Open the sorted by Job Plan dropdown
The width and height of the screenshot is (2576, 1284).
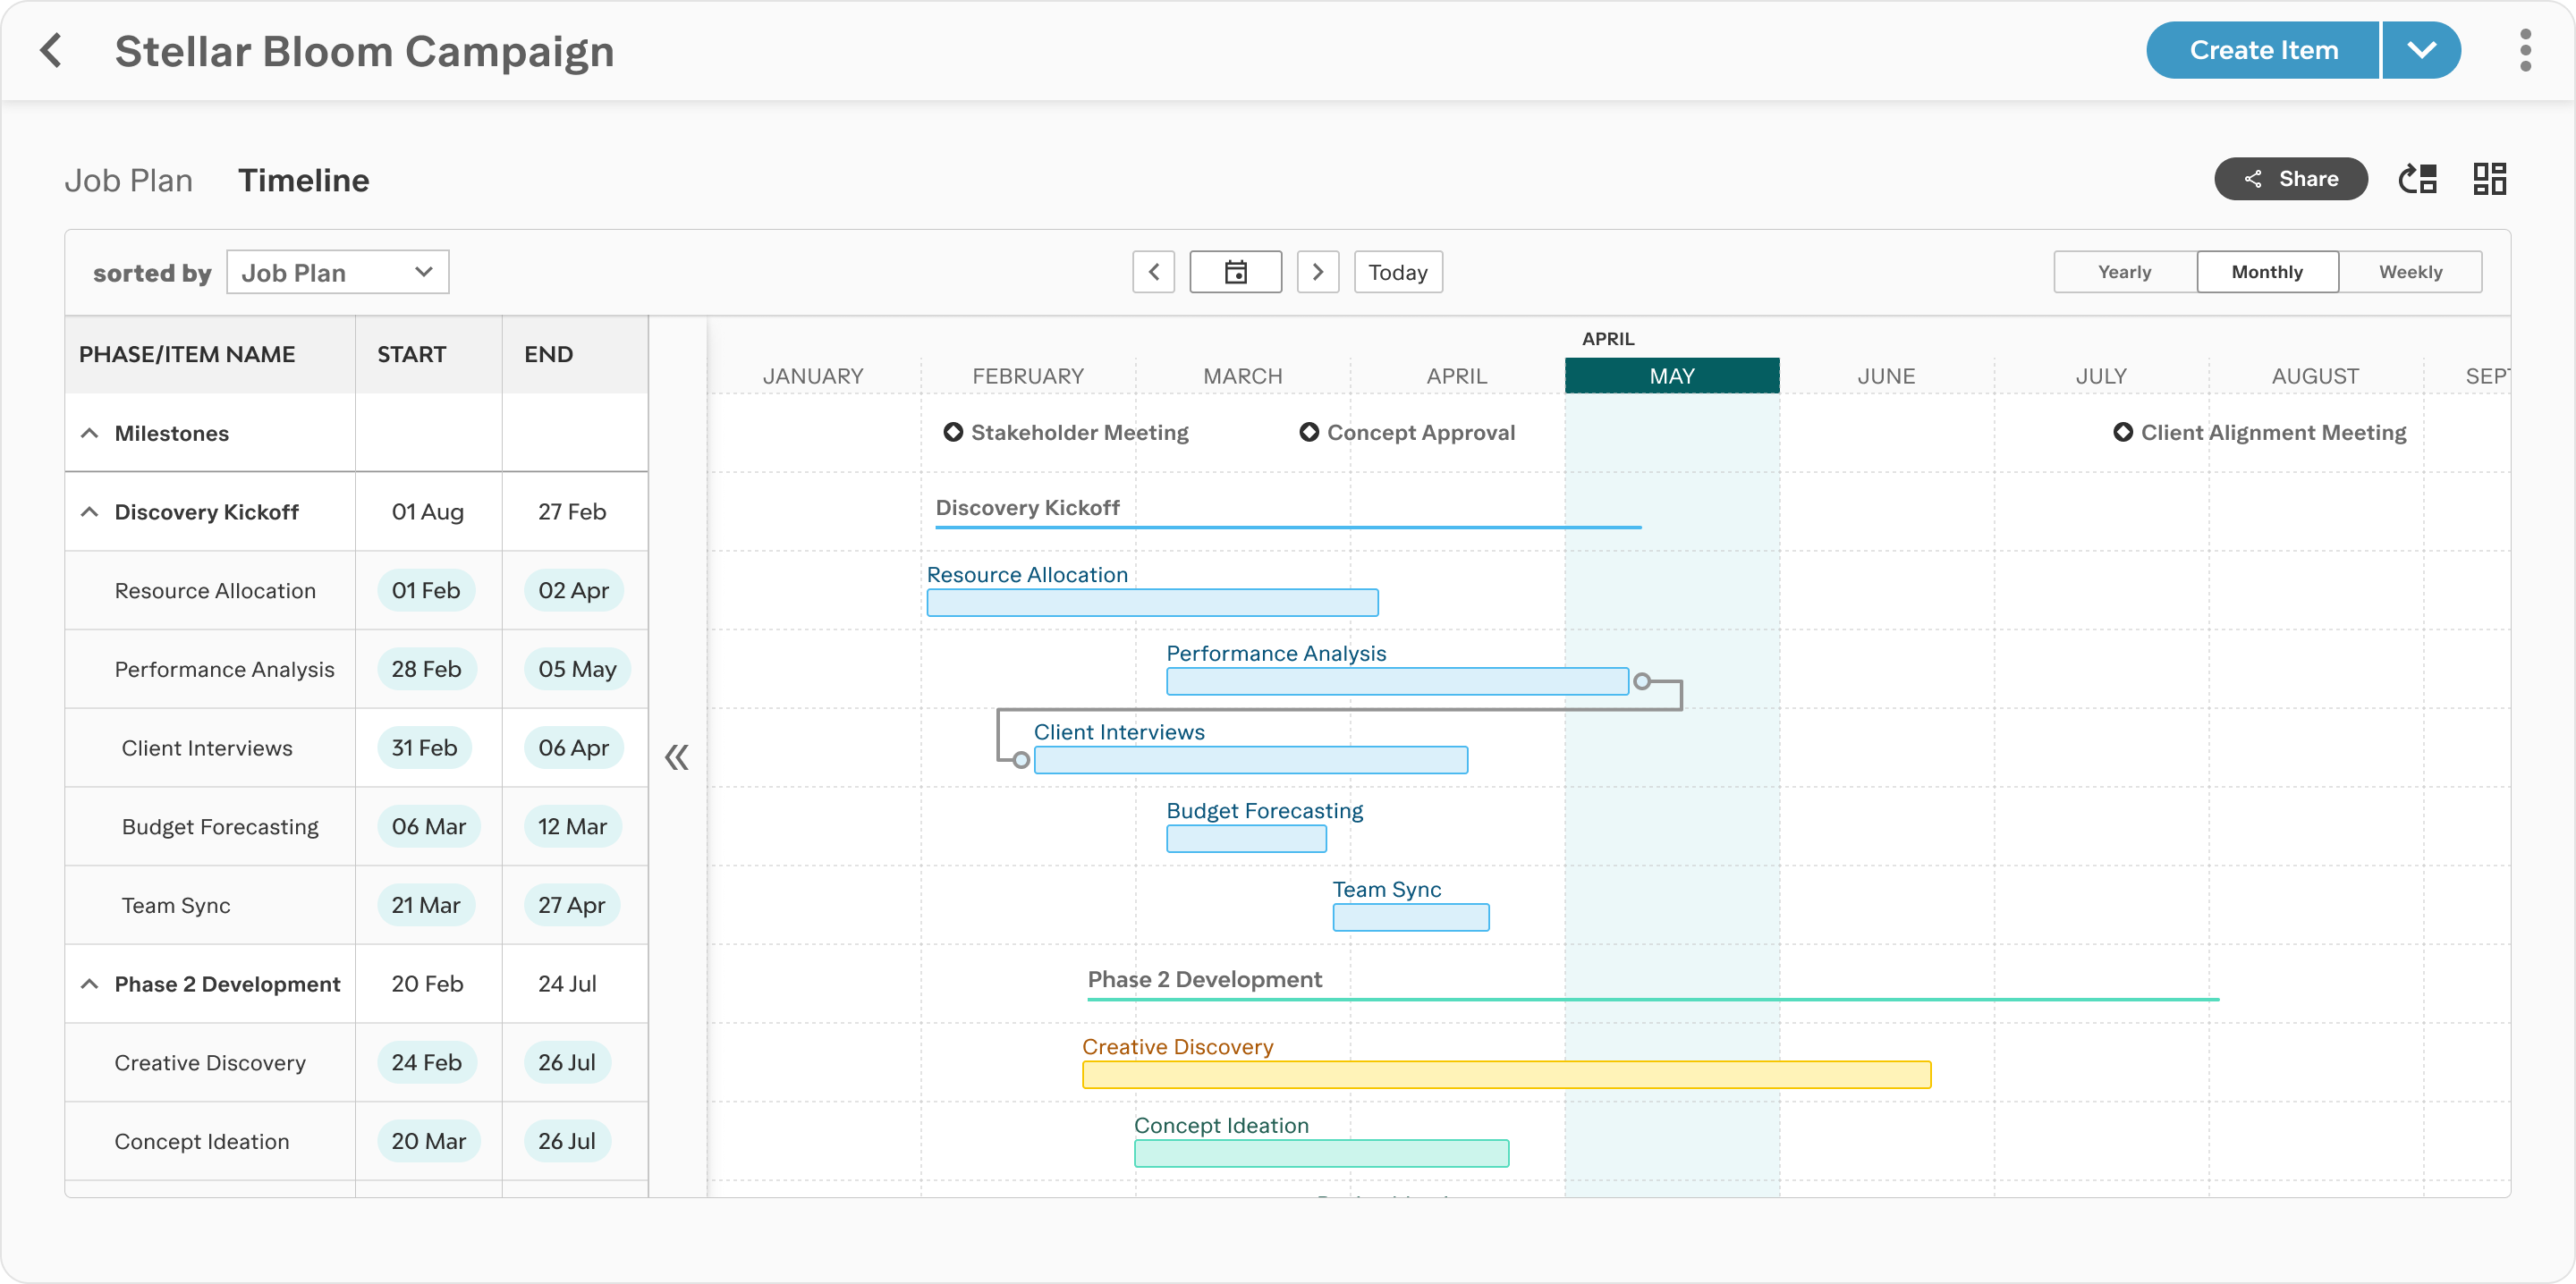click(x=337, y=271)
